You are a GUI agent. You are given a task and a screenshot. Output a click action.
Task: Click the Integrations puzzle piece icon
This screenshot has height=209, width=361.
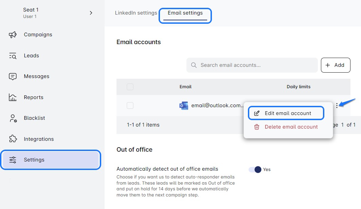click(x=13, y=139)
